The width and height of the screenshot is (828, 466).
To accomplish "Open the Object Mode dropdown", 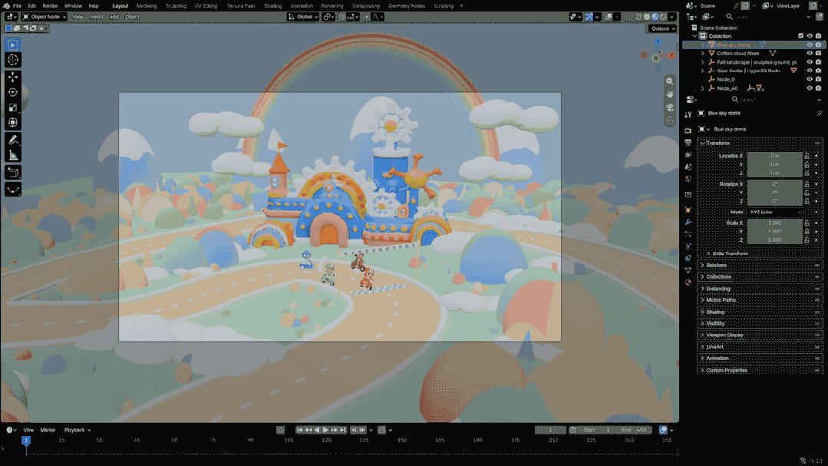I will pyautogui.click(x=45, y=17).
